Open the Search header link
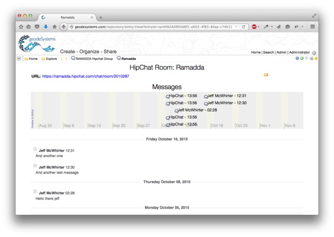 (x=268, y=52)
